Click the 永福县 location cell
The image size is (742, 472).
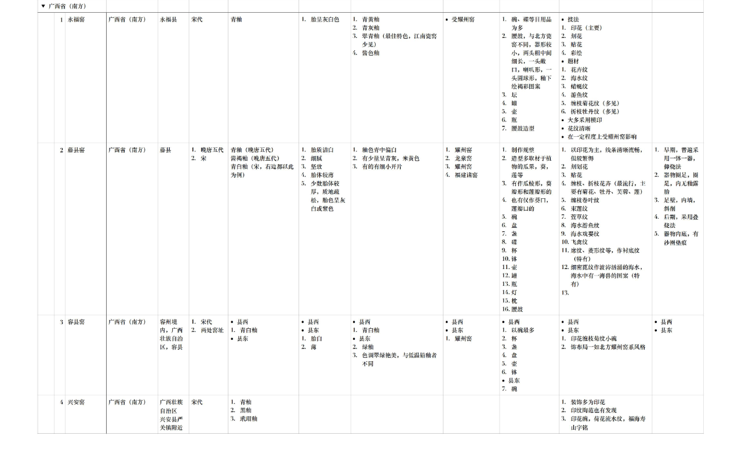169,20
